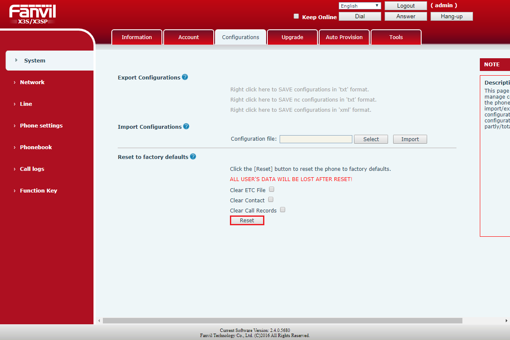Screen dimensions: 510x340
Task: Open the Upgrade tab
Action: click(292, 37)
